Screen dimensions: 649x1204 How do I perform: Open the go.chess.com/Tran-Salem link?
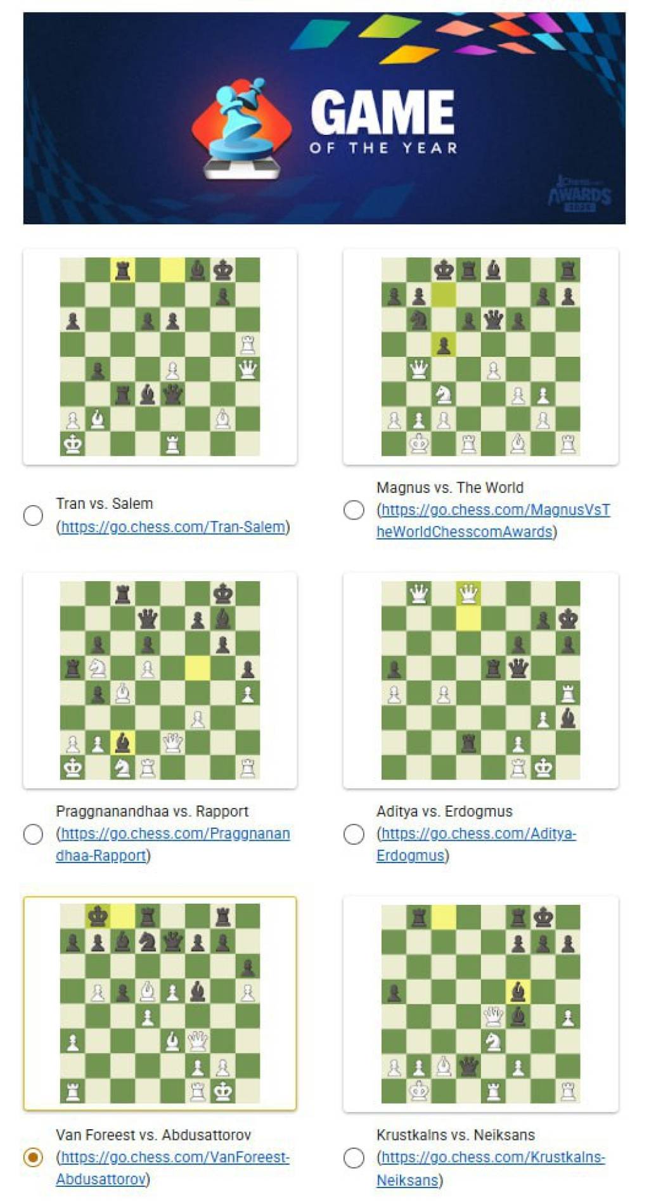pos(172,527)
